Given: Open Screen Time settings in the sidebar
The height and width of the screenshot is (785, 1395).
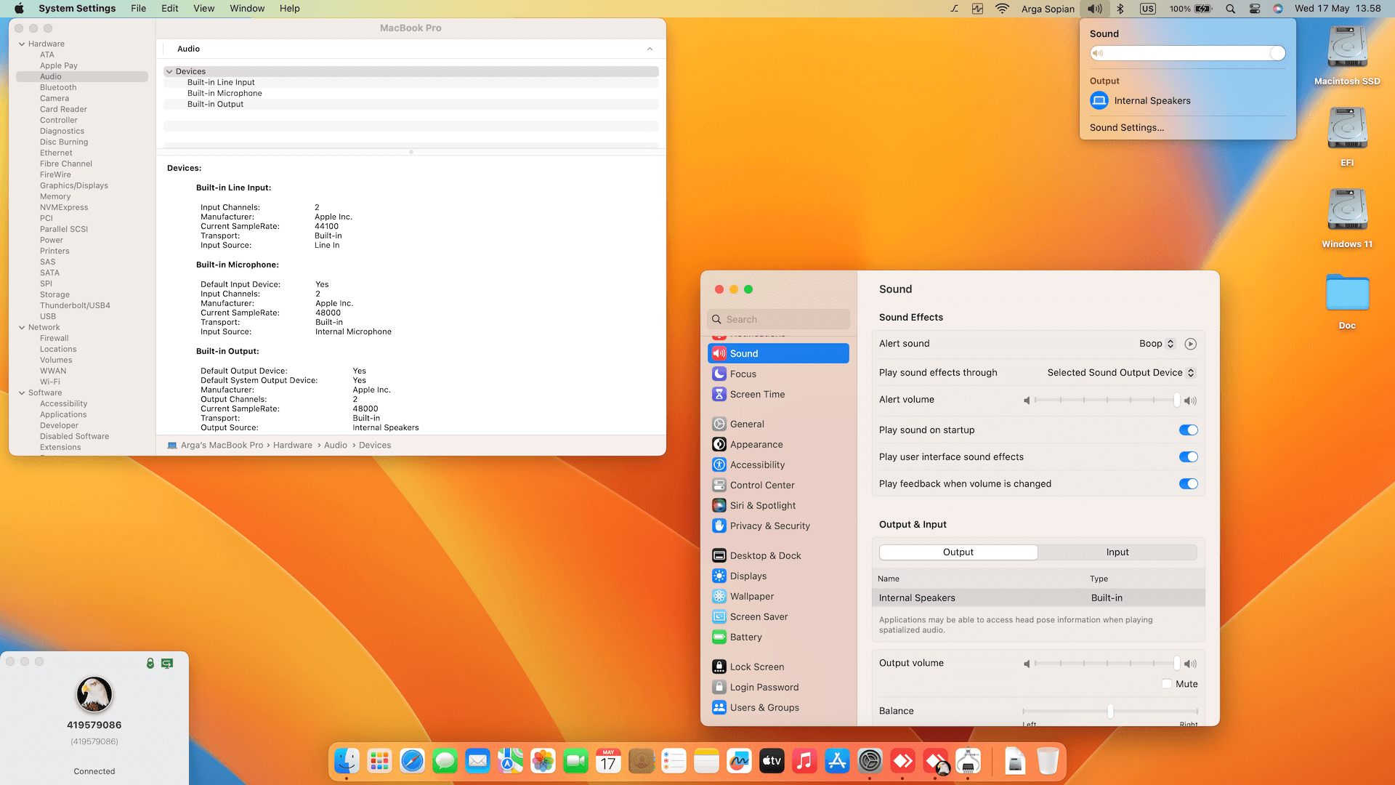Looking at the screenshot, I should pyautogui.click(x=778, y=394).
